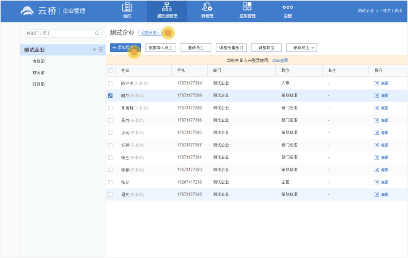Image resolution: width=408 pixels, height=258 pixels.
Task: Open 应用管理 apps grid icon
Action: (x=247, y=6)
